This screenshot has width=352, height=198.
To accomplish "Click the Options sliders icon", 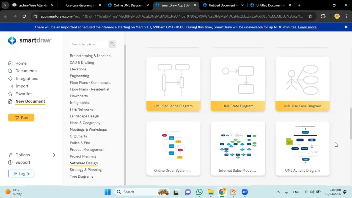I will point(10,155).
